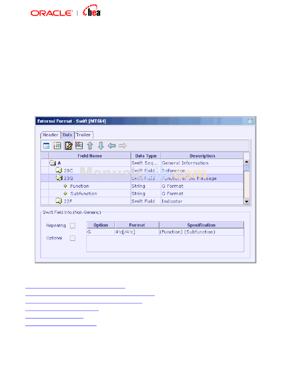Switch to the Header tab

coord(50,135)
